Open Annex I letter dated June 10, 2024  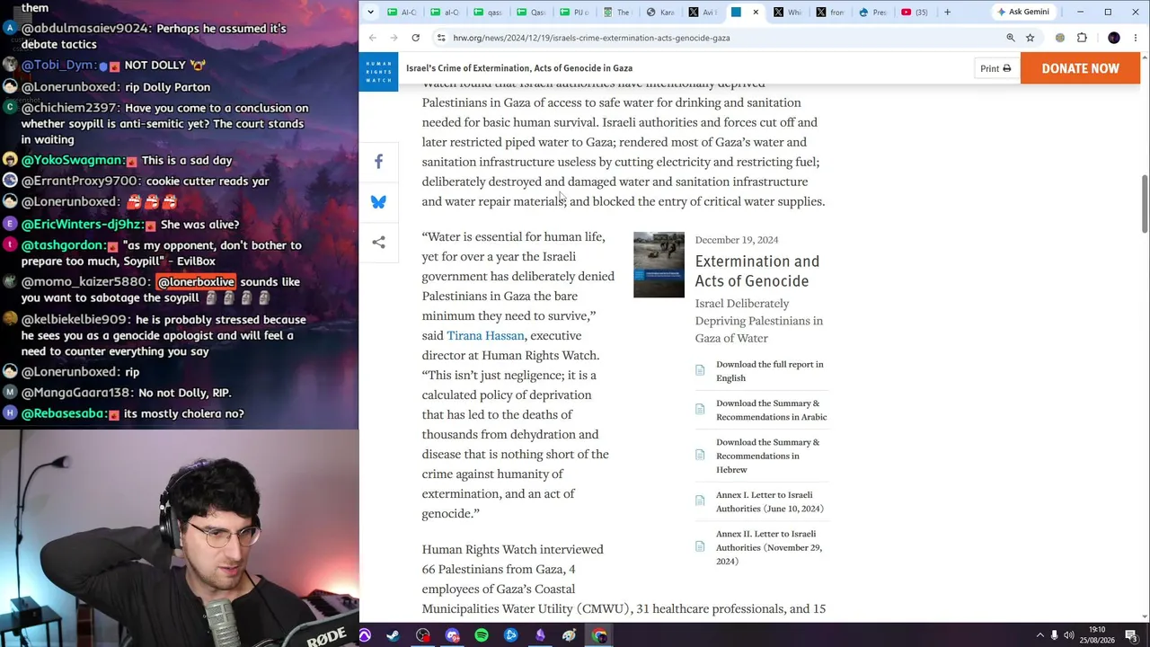pyautogui.click(x=769, y=501)
